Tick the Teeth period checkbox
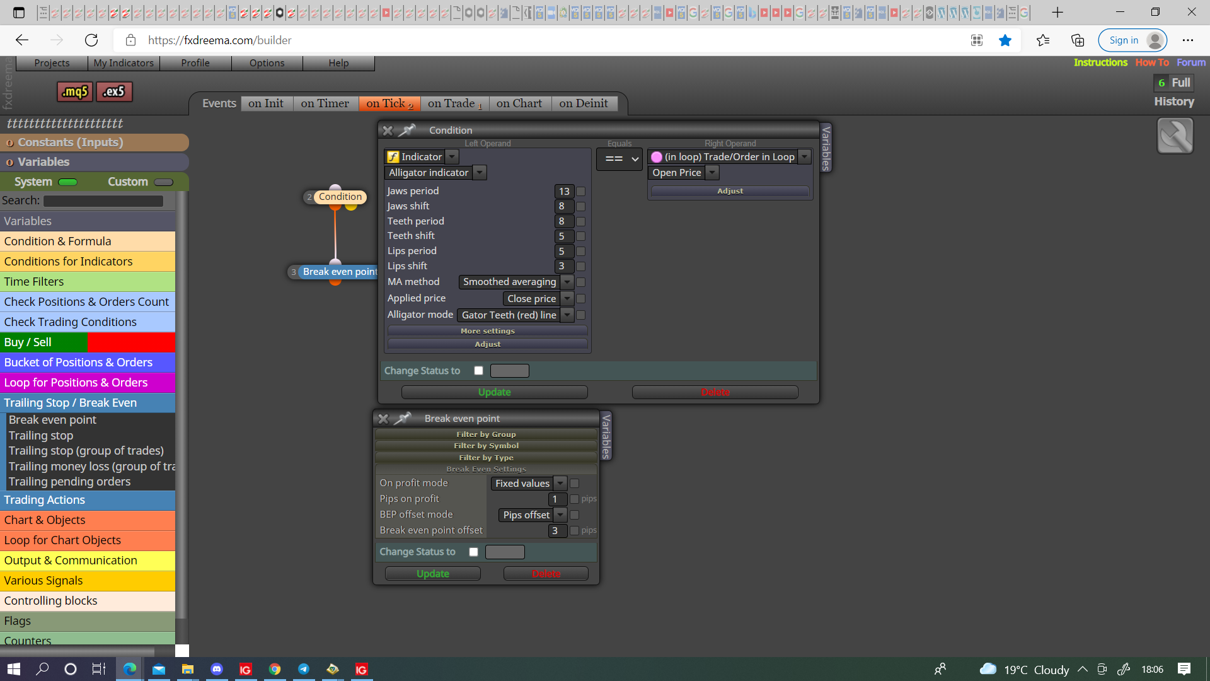Screen dimensions: 1210x681 tap(581, 221)
